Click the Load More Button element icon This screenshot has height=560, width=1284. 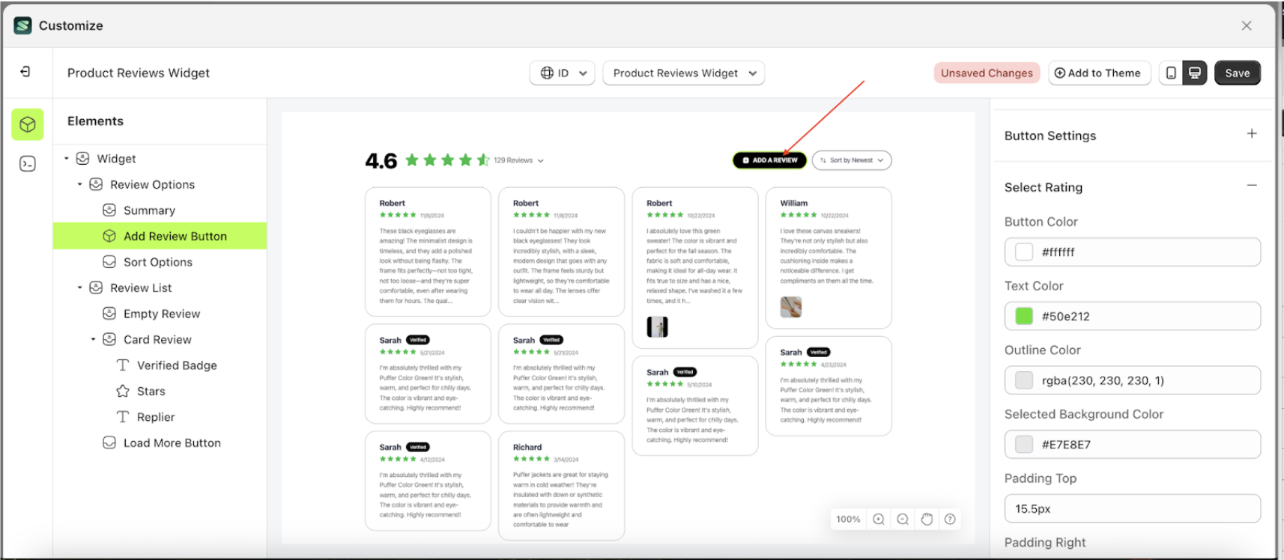coord(109,442)
